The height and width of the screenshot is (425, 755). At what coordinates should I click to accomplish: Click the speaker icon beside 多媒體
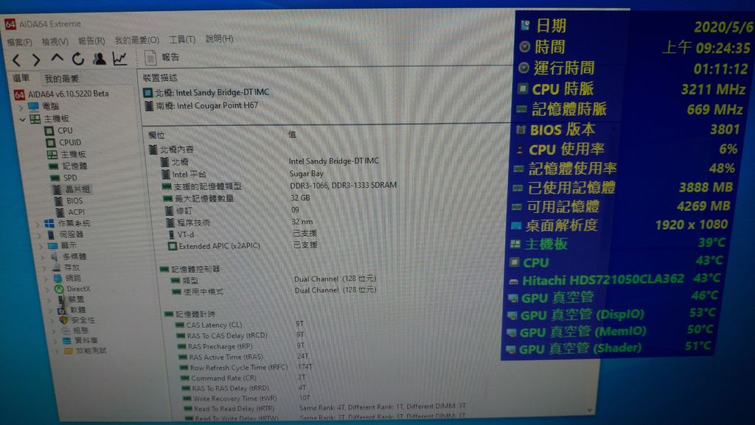click(55, 257)
